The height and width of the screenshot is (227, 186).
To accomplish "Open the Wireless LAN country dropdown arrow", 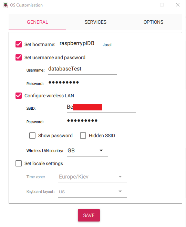I will pyautogui.click(x=101, y=151).
